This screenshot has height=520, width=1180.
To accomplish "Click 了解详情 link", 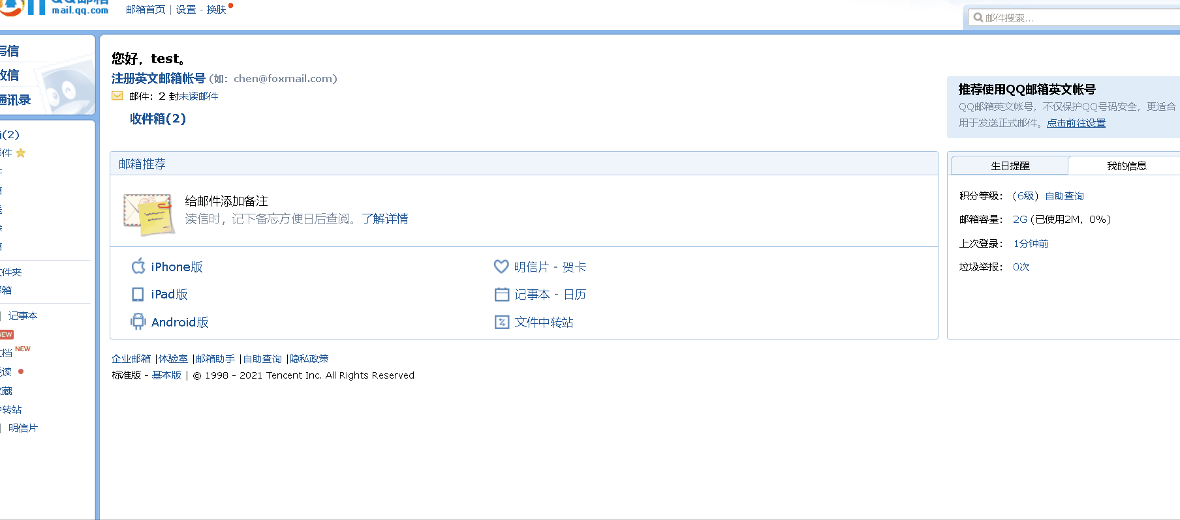I will [x=385, y=219].
